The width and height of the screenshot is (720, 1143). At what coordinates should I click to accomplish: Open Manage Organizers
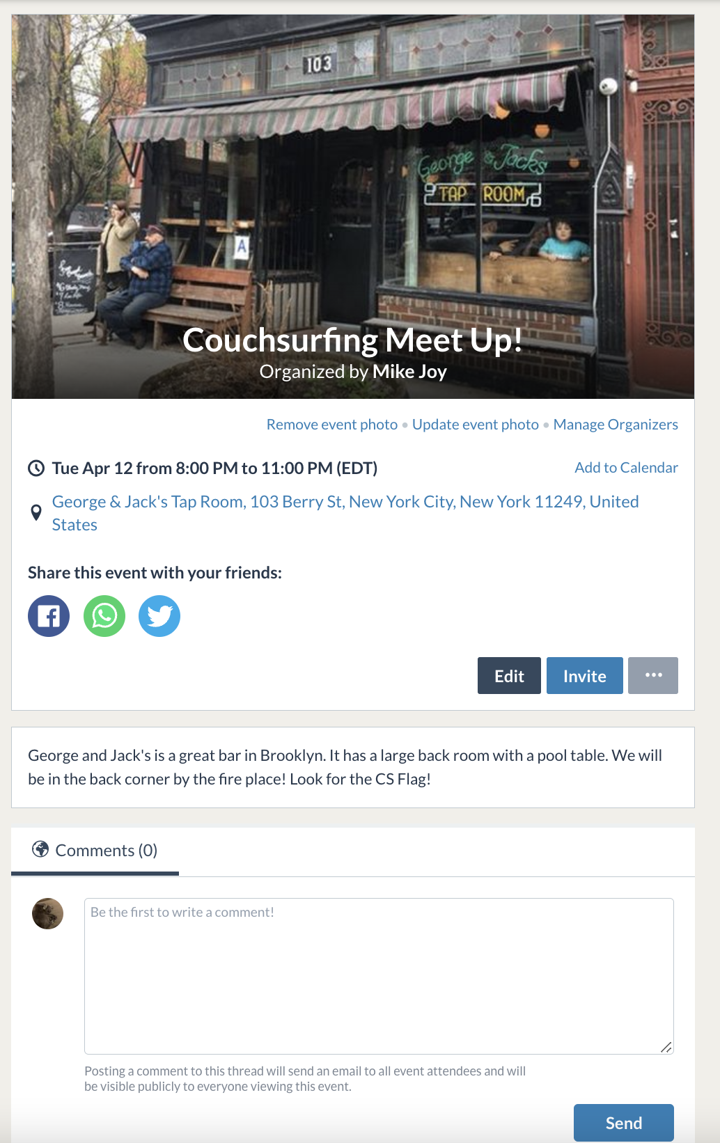click(616, 425)
